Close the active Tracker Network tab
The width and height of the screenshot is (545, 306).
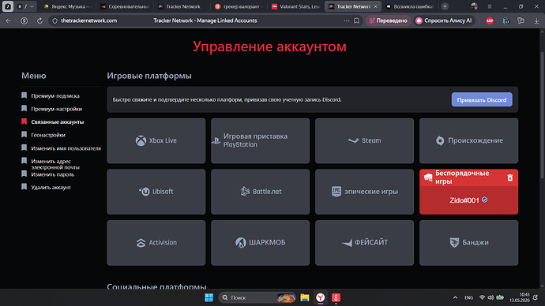coord(375,6)
